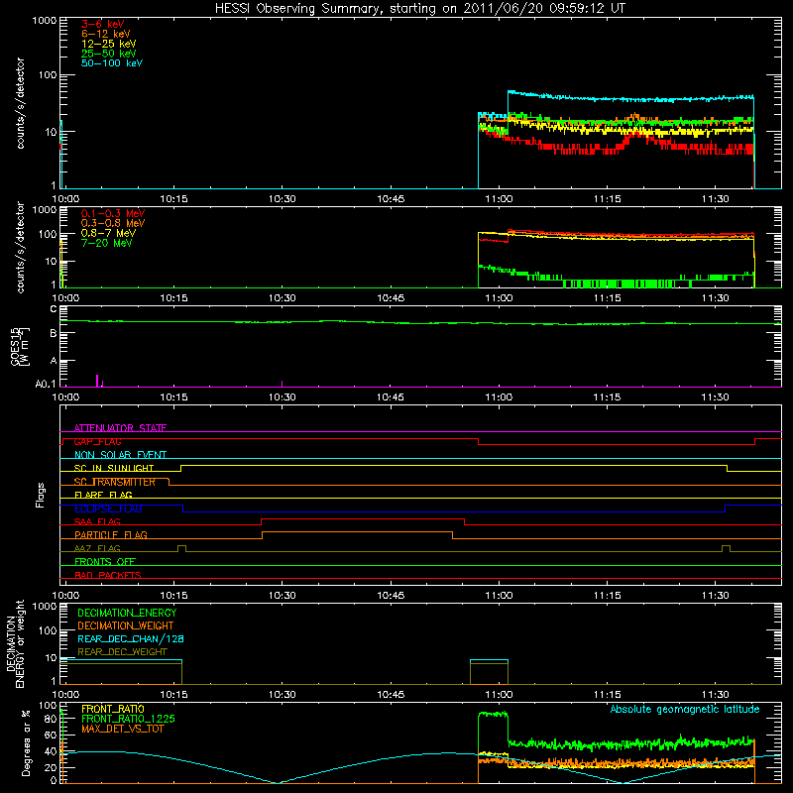Image resolution: width=793 pixels, height=793 pixels.
Task: Click the 0.3-0.8 MeV legend entry
Action: [113, 223]
